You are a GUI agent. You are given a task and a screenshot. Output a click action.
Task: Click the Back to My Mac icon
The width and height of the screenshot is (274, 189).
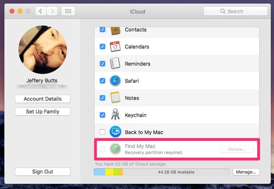115,132
